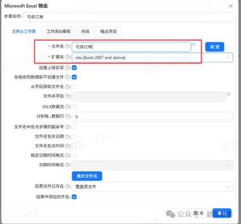Show help for XSLX数据流
This screenshot has height=224, width=241.
(x=67, y=107)
